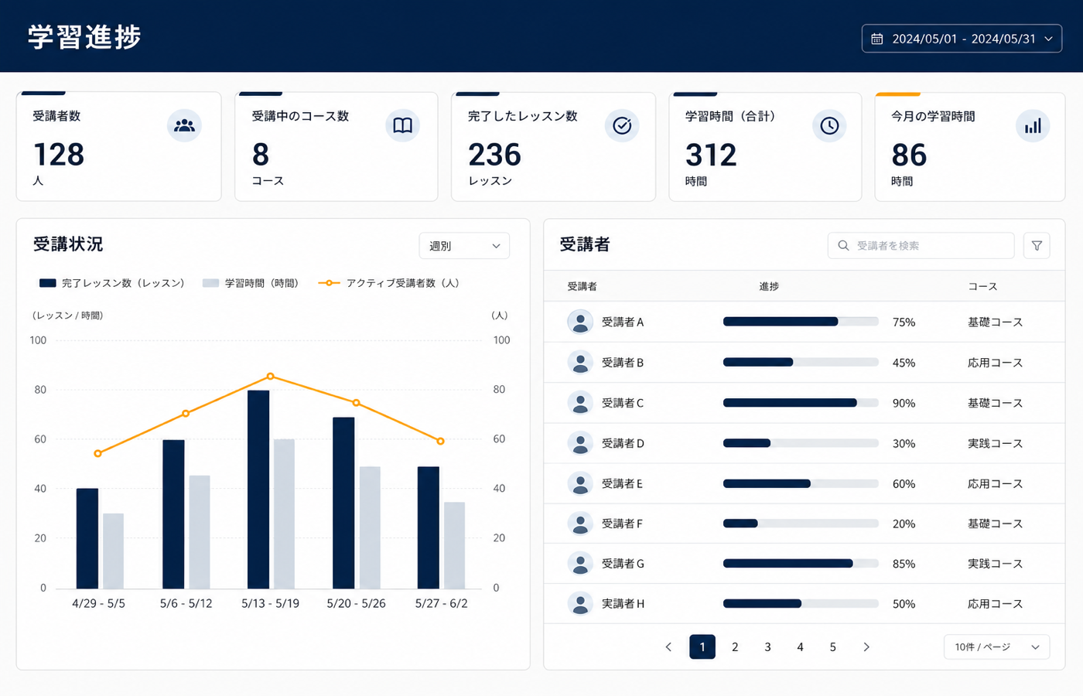1083x696 pixels.
Task: Click the avatar icon of 受講者 C
Action: 580,403
